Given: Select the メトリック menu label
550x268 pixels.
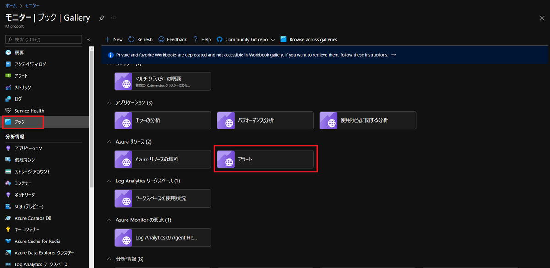Looking at the screenshot, I should pos(23,87).
